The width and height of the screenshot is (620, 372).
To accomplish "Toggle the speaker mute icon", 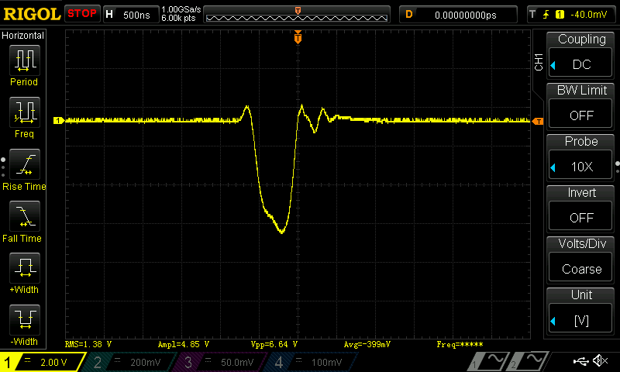I will tap(601, 360).
